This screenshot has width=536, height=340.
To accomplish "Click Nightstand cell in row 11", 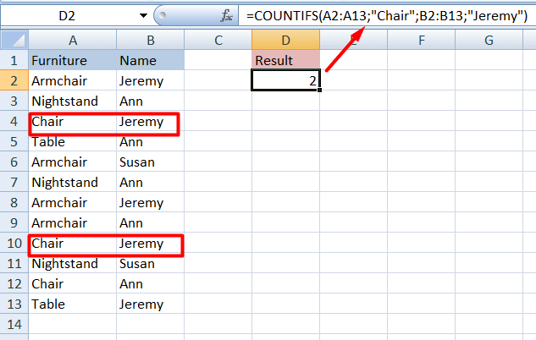I will 73,264.
